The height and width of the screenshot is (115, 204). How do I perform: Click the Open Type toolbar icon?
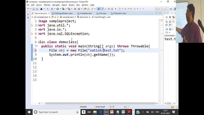tap(85, 9)
